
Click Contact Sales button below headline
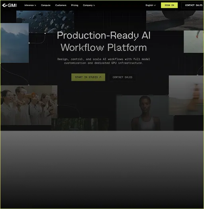coord(122,77)
